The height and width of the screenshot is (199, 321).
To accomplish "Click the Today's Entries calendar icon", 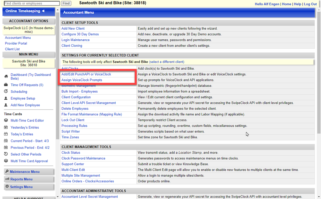I will pos(6,134).
